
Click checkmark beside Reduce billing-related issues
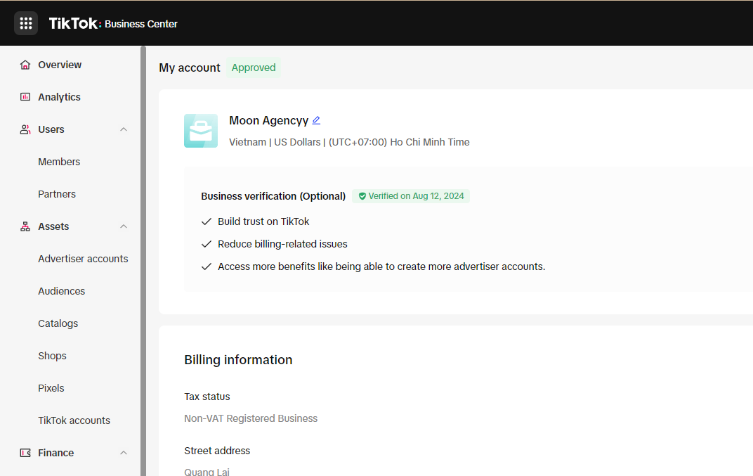pyautogui.click(x=207, y=244)
